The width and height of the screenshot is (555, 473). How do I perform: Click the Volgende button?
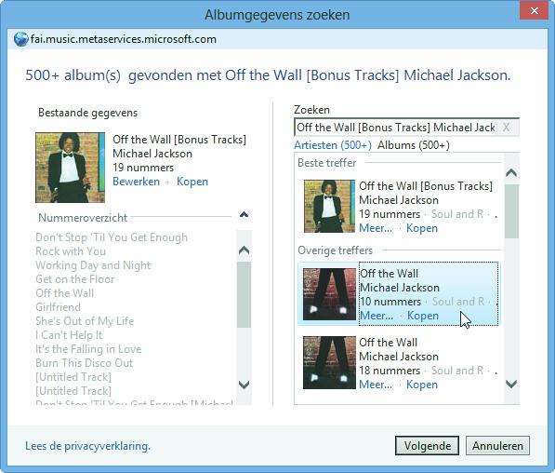(x=428, y=446)
